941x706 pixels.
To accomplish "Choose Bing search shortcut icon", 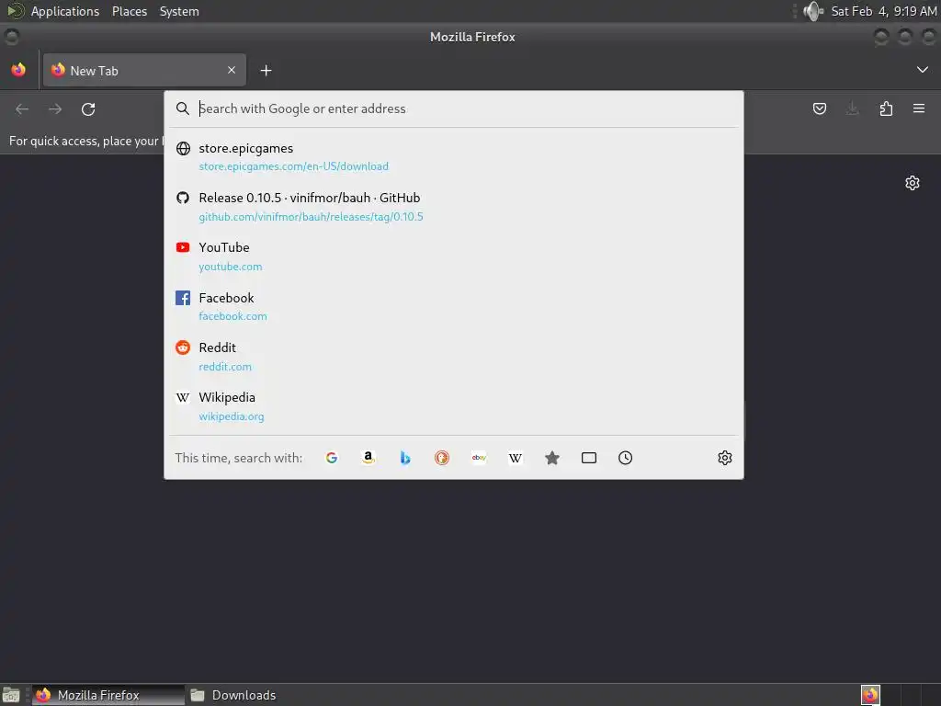I will 405,458.
